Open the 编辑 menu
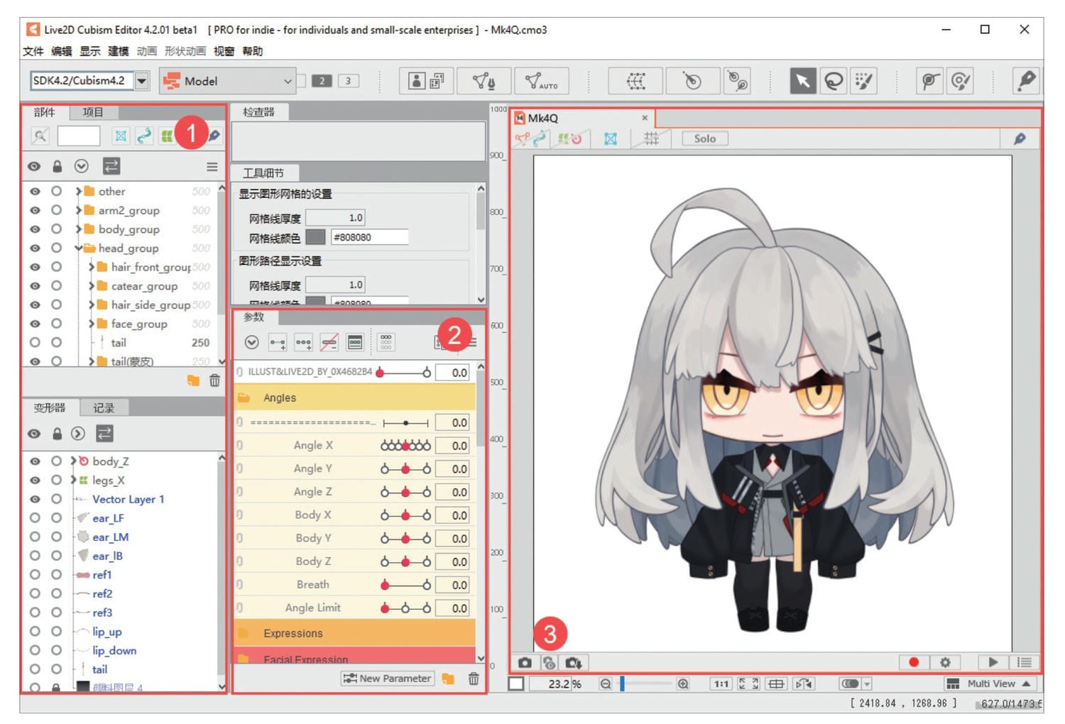The width and height of the screenshot is (1065, 724). (x=61, y=51)
